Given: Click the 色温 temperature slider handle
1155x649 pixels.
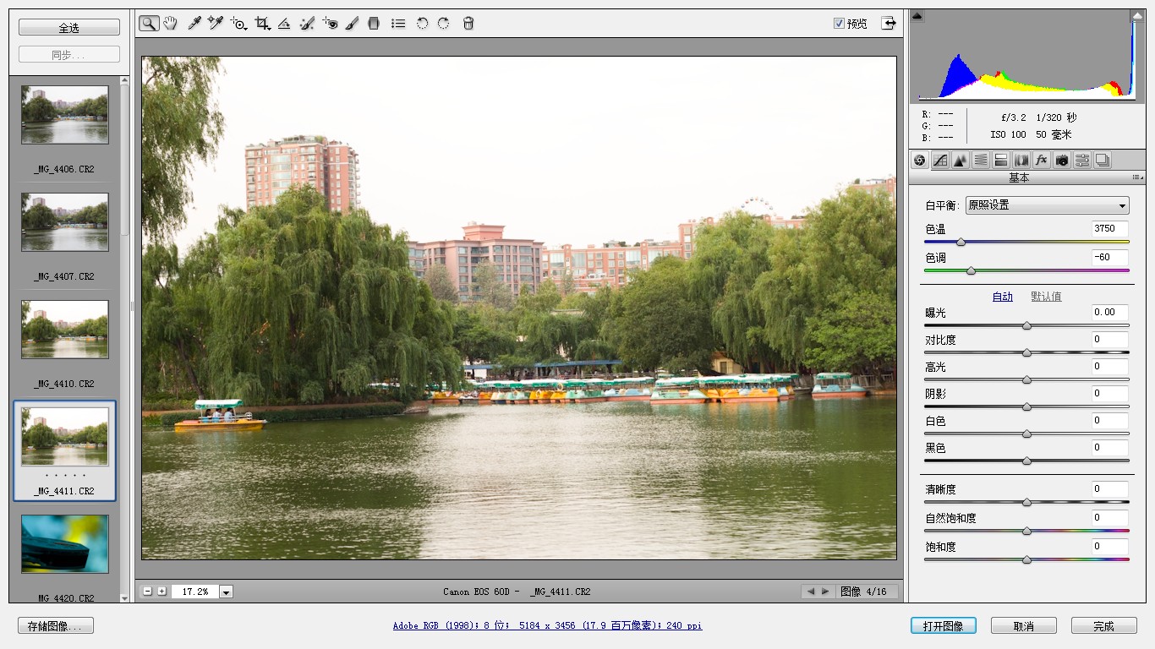Looking at the screenshot, I should tap(961, 243).
